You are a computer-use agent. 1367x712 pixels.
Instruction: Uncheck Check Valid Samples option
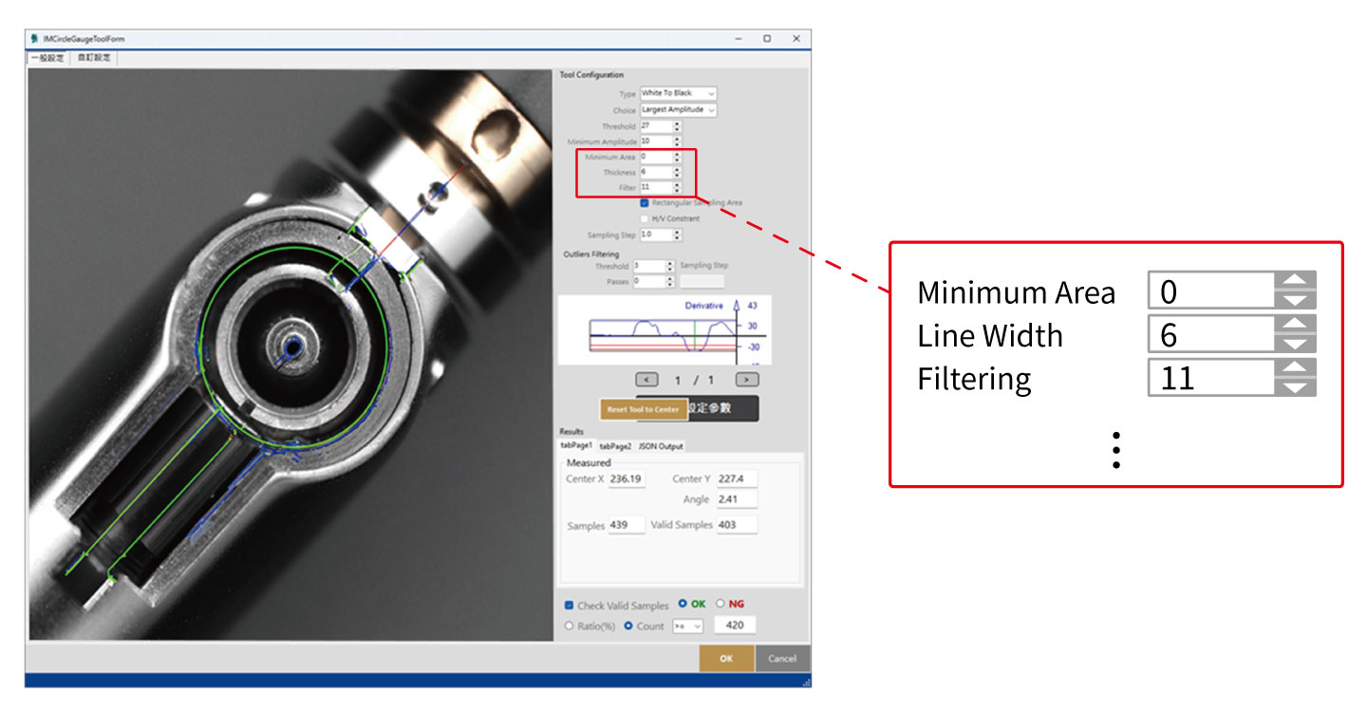[x=569, y=606]
